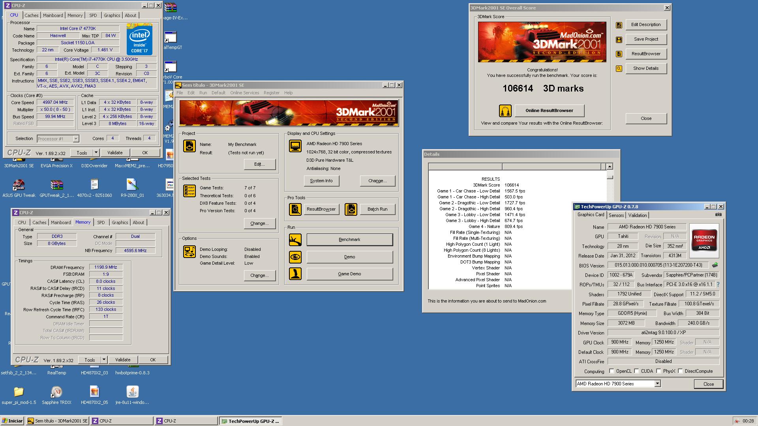Open the Online Services menu
The width and height of the screenshot is (758, 426).
[244, 93]
